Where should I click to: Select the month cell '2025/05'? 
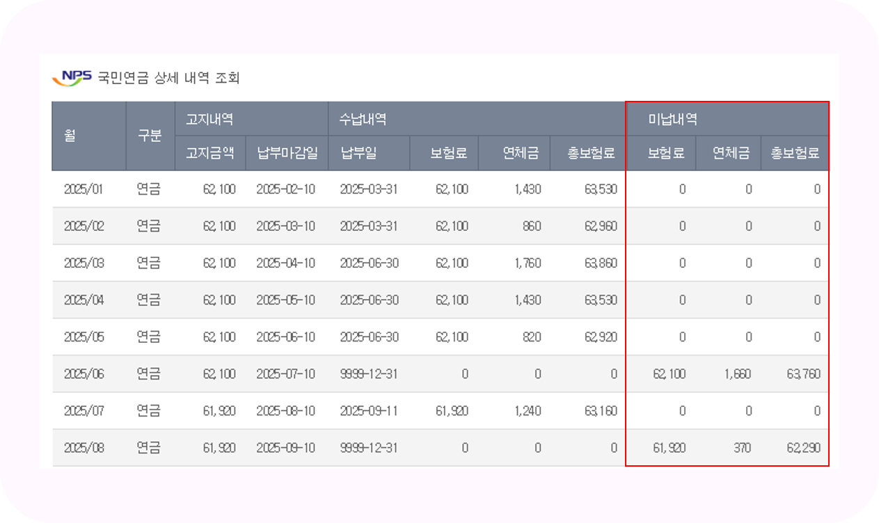(x=84, y=337)
